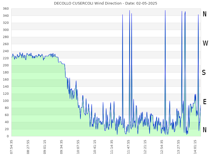Click the x-axis time label 09:34:35
Screen dimensions: 212x156
[x=62, y=147]
